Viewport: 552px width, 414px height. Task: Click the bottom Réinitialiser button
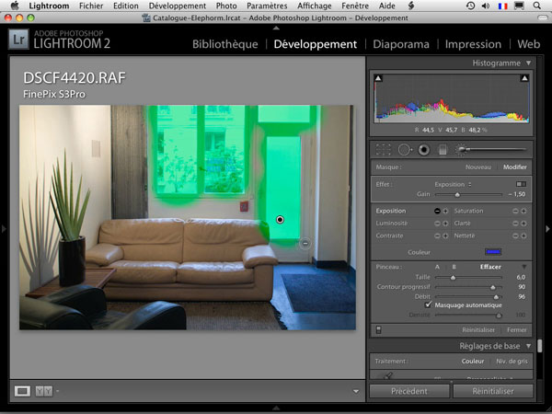click(x=493, y=391)
